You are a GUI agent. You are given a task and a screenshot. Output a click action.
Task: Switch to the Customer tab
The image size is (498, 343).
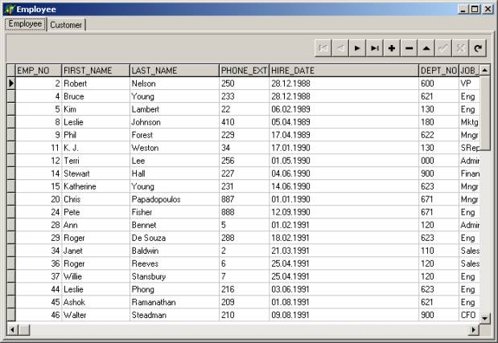point(66,25)
